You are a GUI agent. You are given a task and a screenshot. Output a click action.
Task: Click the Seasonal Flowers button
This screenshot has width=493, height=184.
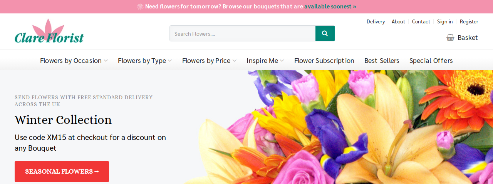pos(62,171)
